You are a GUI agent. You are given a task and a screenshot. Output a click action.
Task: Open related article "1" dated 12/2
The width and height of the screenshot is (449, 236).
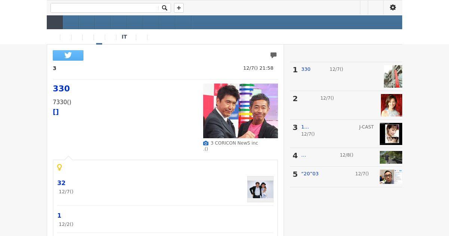pyautogui.click(x=59, y=215)
